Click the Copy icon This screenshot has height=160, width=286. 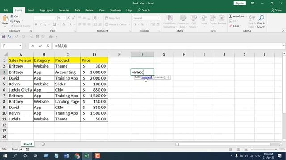(x=12, y=21)
